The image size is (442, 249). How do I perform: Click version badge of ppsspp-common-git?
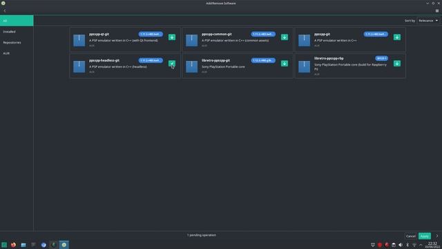pos(263,34)
